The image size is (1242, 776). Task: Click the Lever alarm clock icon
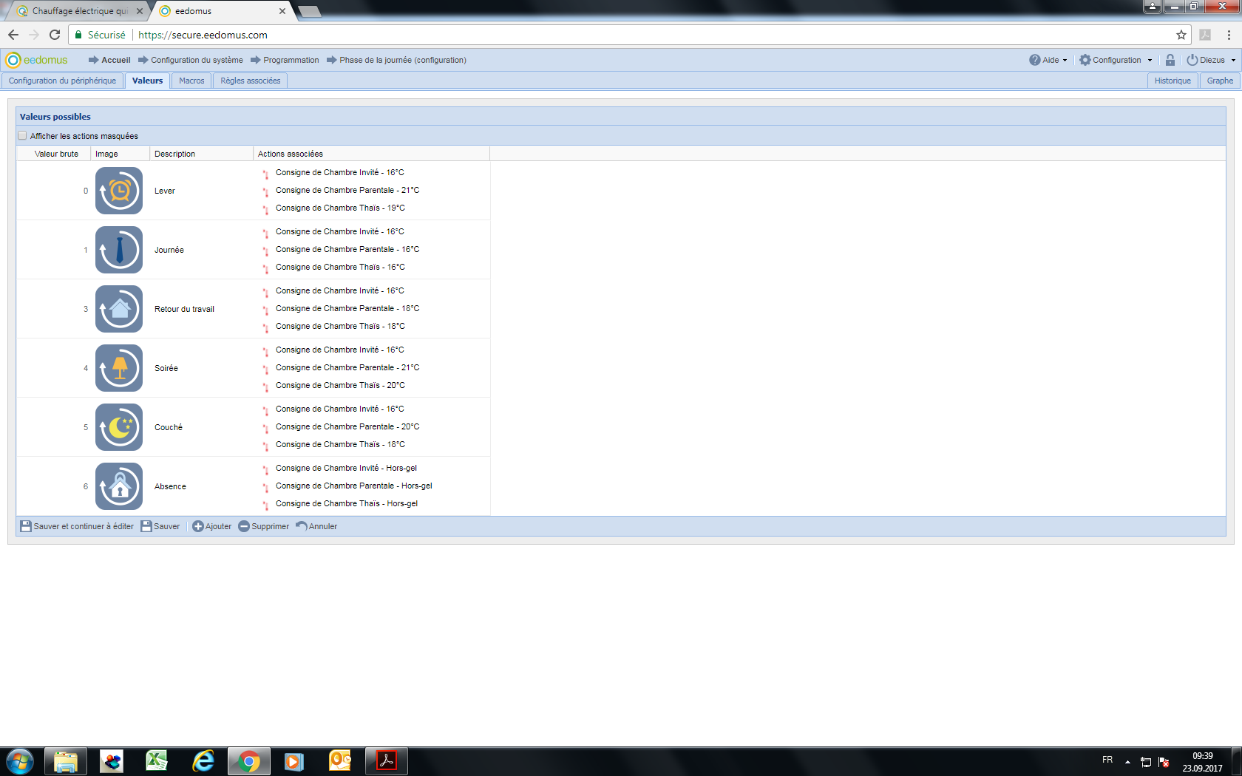click(x=118, y=191)
